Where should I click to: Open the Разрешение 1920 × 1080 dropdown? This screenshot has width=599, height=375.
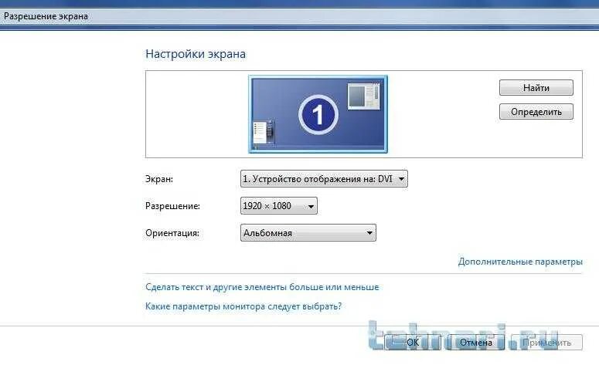(x=279, y=206)
